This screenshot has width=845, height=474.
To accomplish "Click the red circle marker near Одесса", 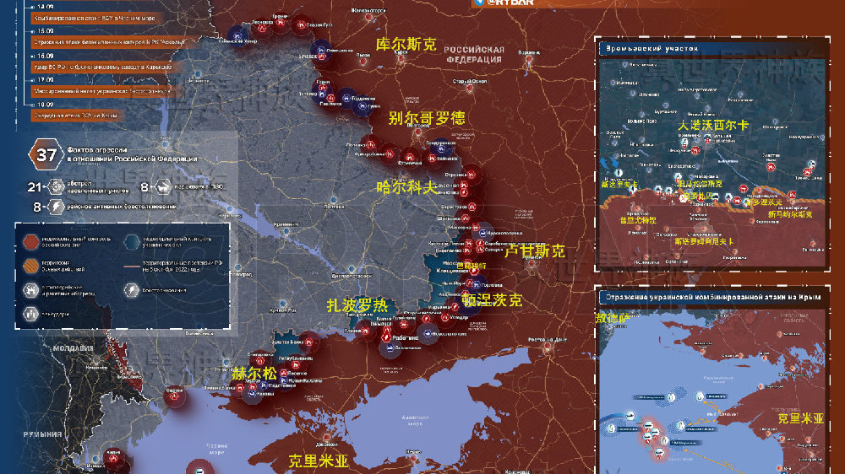I will point(174,397).
